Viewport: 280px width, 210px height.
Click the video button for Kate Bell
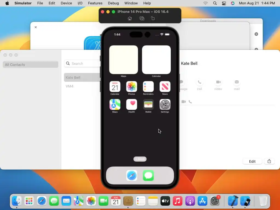click(218, 82)
